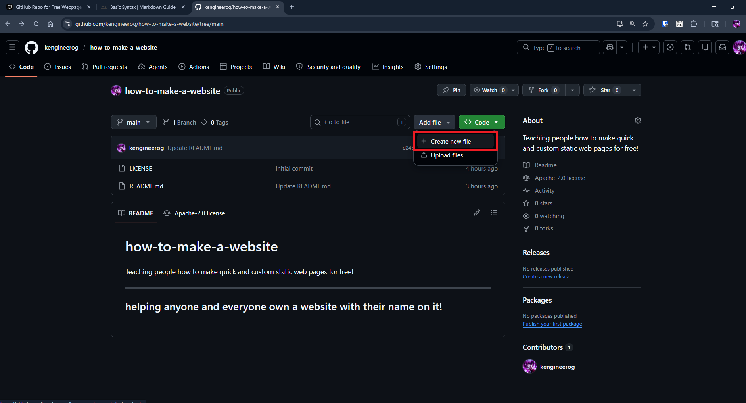Go back in the browser
Viewport: 746px width, 403px height.
coord(8,24)
